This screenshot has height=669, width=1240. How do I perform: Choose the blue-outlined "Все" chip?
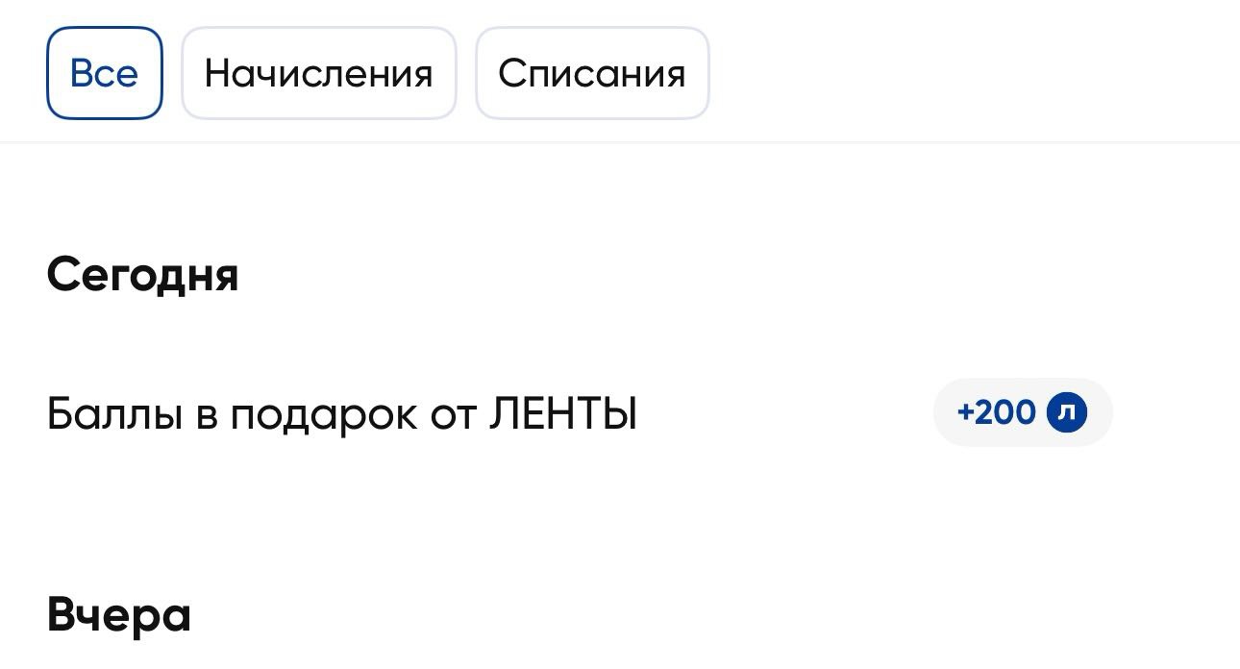104,73
